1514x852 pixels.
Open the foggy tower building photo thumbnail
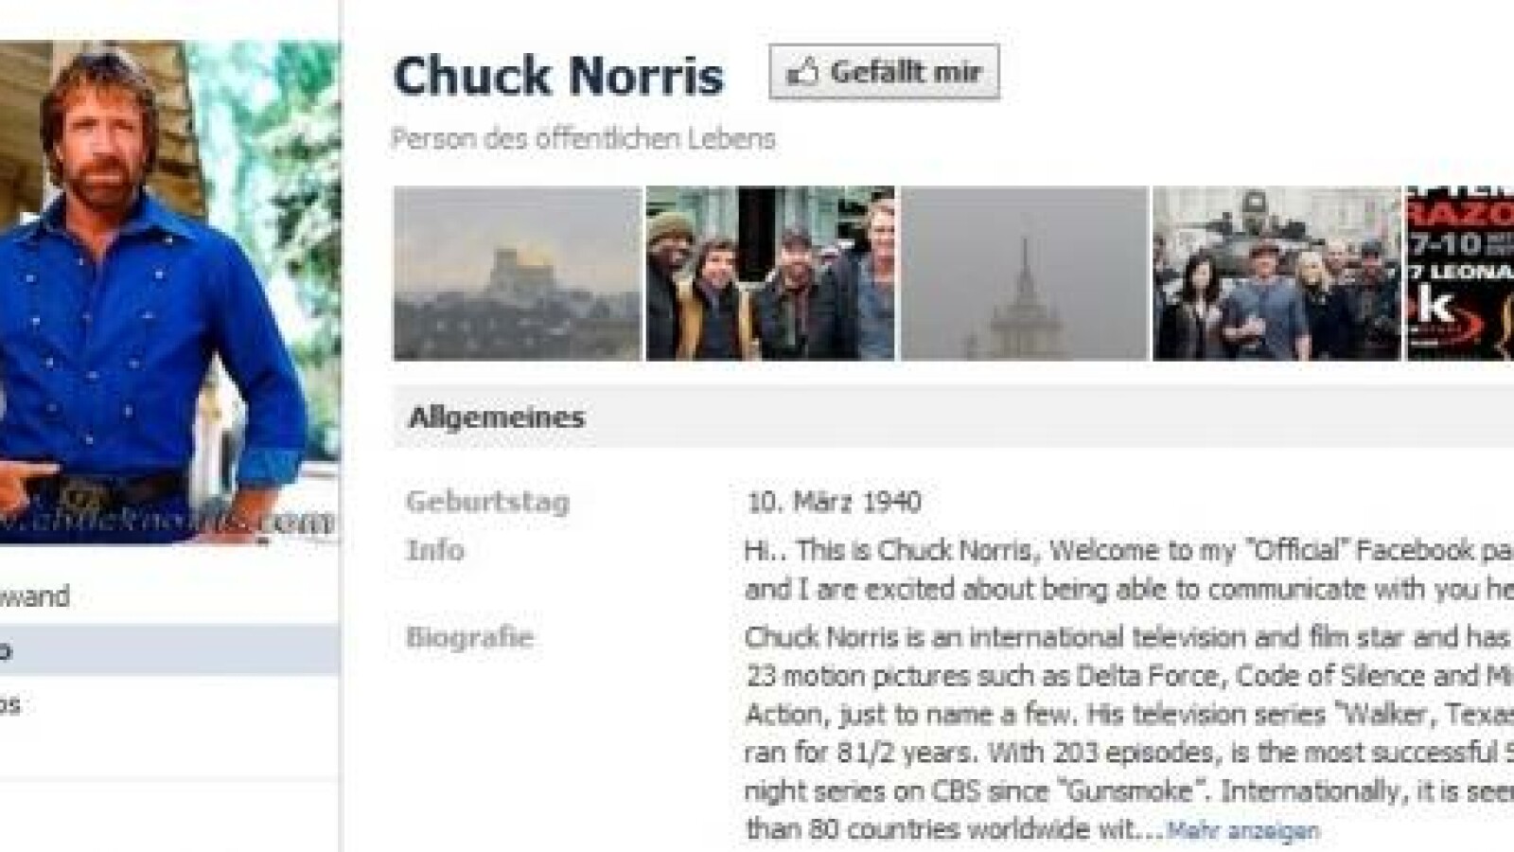(x=1024, y=274)
